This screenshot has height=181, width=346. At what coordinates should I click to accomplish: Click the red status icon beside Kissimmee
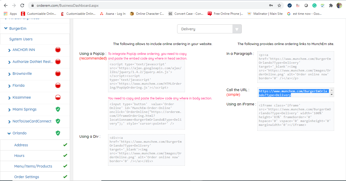click(x=58, y=97)
